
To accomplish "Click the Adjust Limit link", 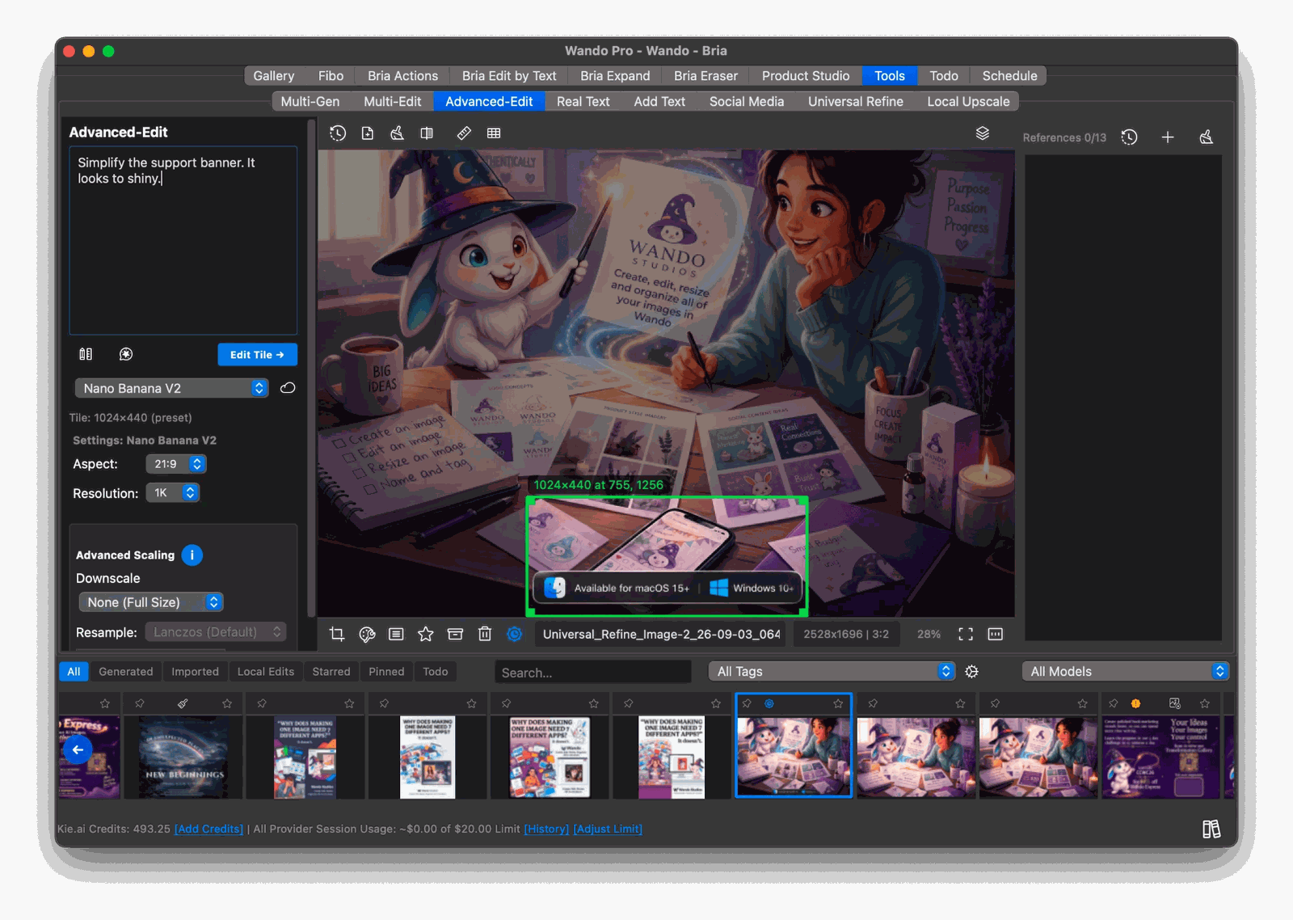I will coord(608,829).
